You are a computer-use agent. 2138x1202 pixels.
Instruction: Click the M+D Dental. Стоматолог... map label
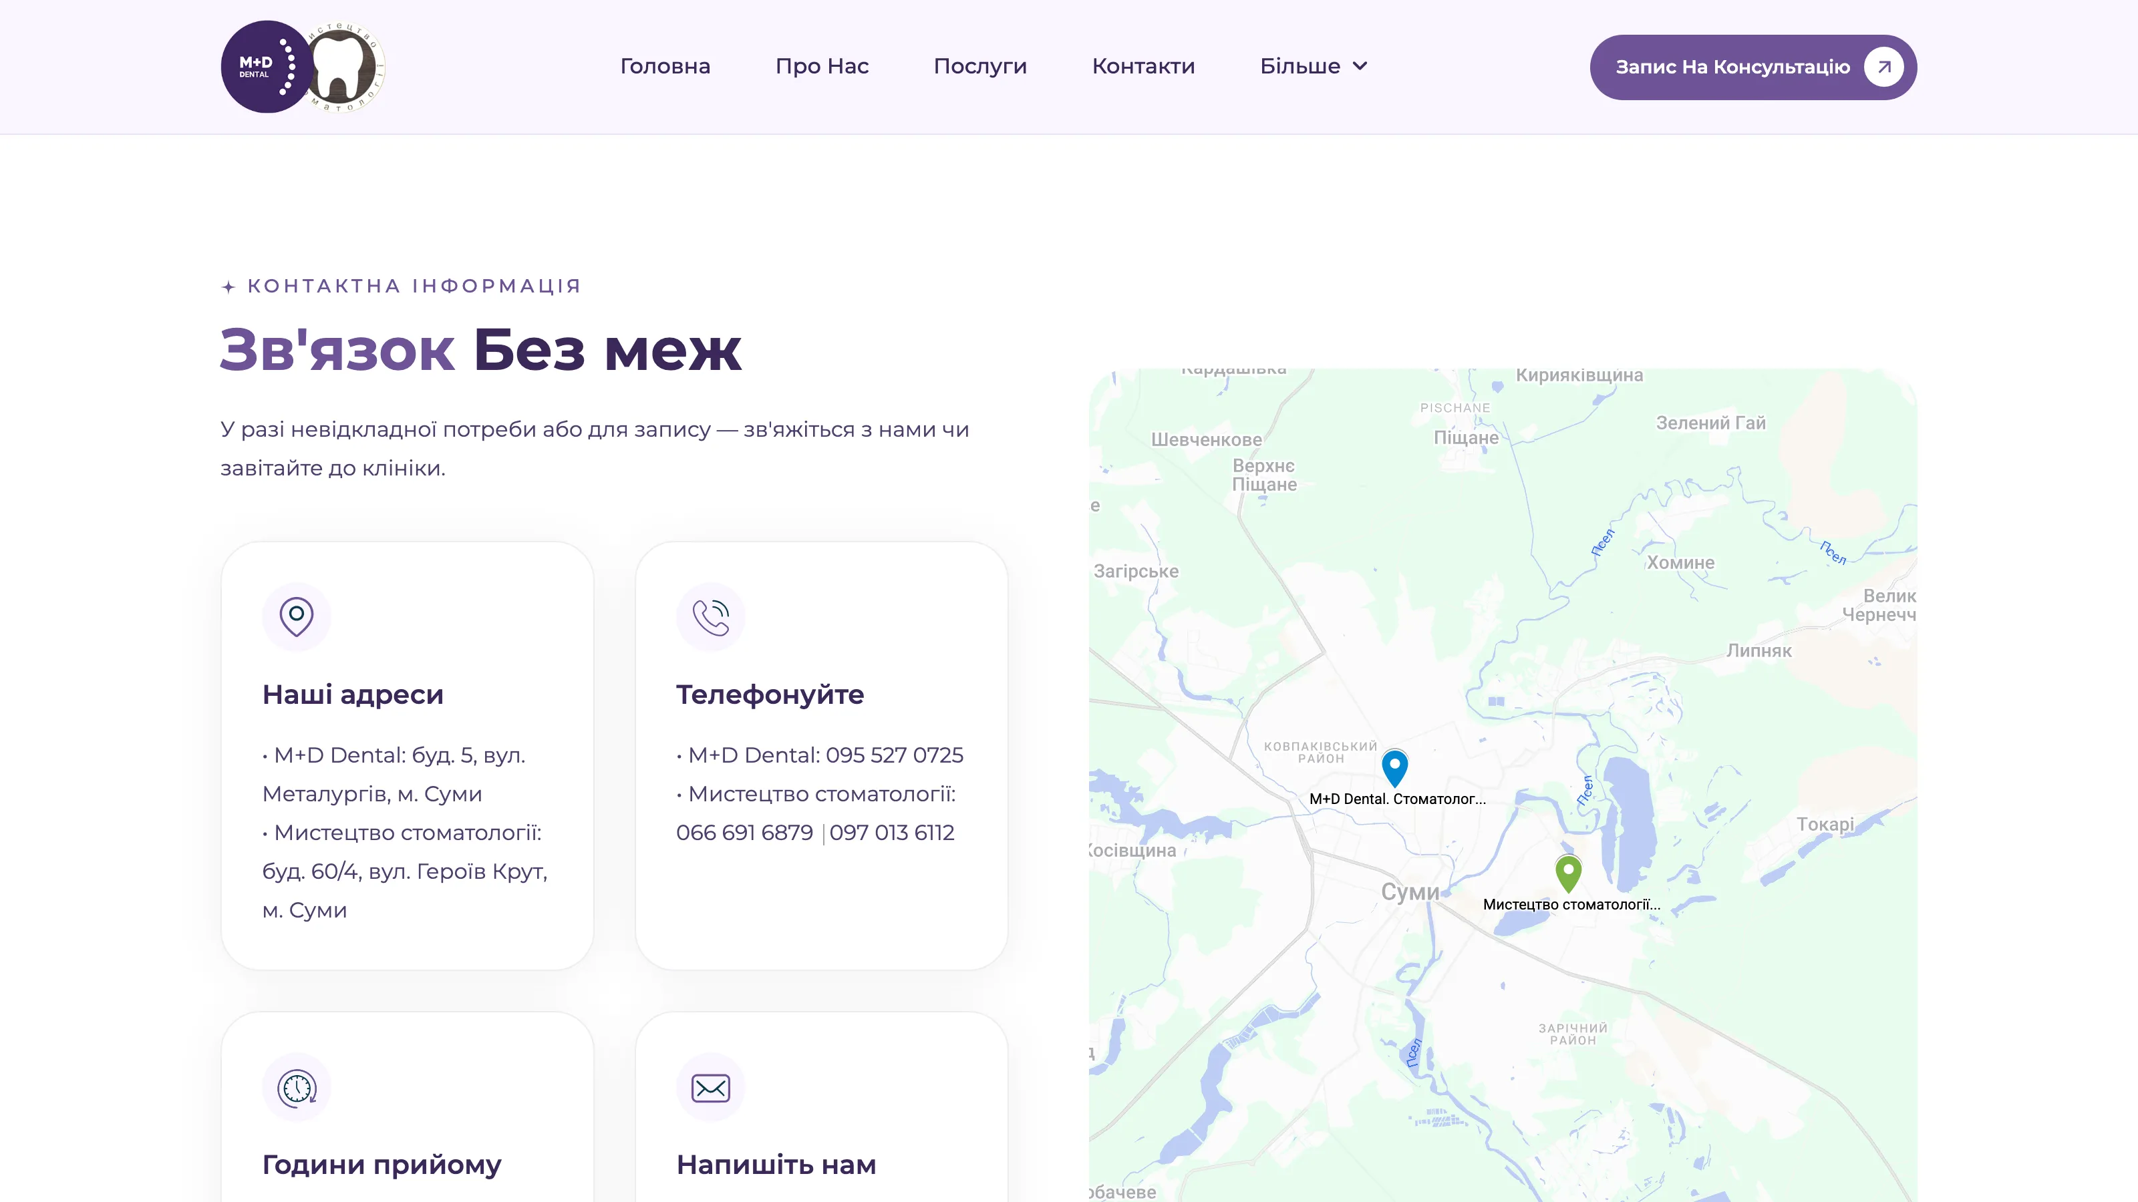click(x=1398, y=799)
